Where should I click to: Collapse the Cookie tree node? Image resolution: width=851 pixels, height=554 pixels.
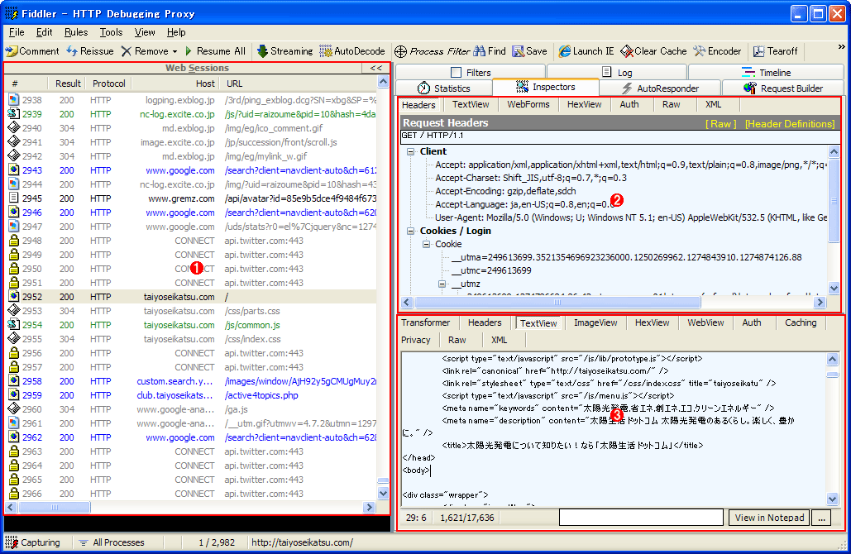[x=427, y=244]
